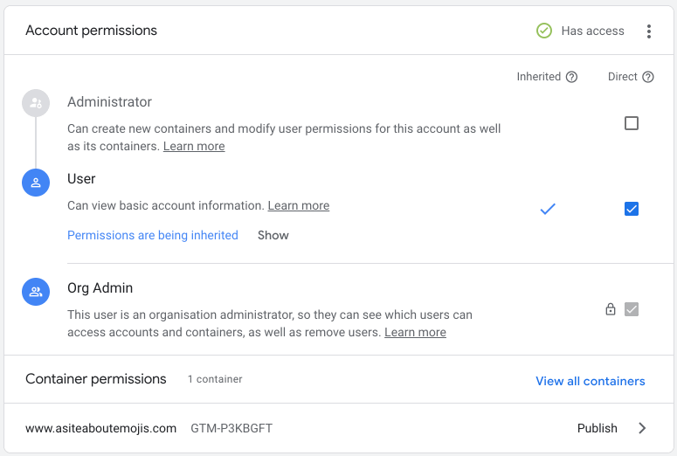The height and width of the screenshot is (456, 677).
Task: Click the User role icon
Action: pos(36,183)
